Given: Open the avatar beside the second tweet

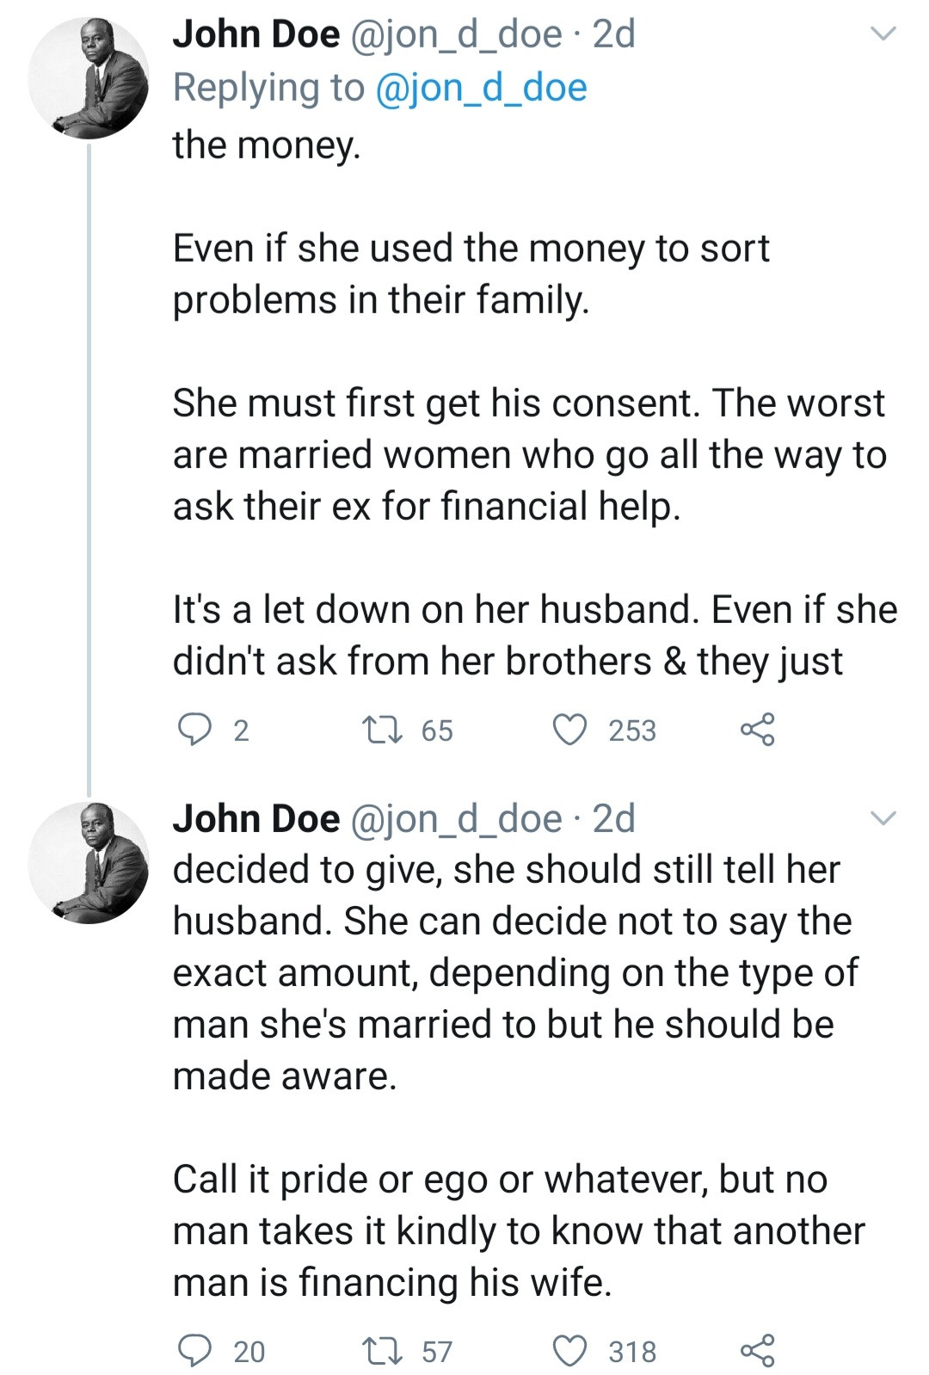Looking at the screenshot, I should tap(89, 863).
